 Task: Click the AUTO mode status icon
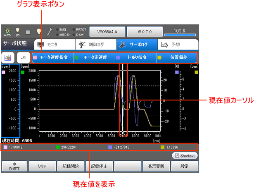click(7, 31)
